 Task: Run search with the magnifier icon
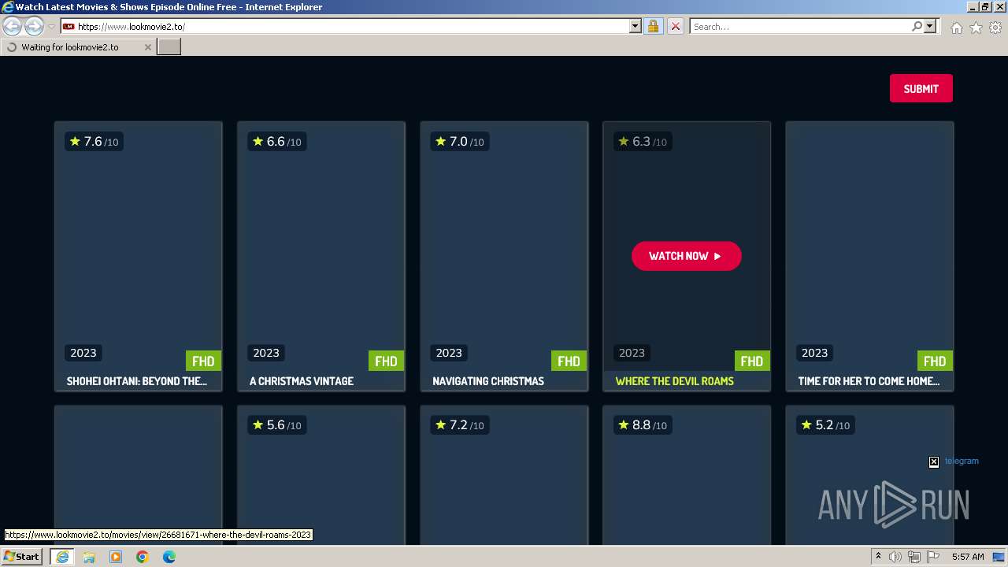click(917, 26)
